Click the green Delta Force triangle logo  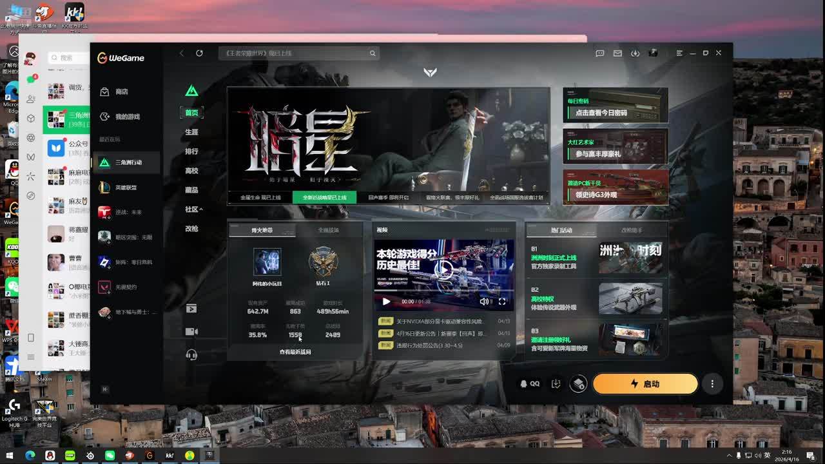[x=191, y=91]
